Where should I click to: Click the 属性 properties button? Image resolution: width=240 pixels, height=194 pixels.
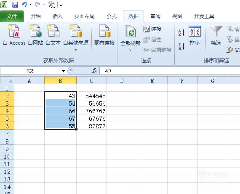[152, 40]
